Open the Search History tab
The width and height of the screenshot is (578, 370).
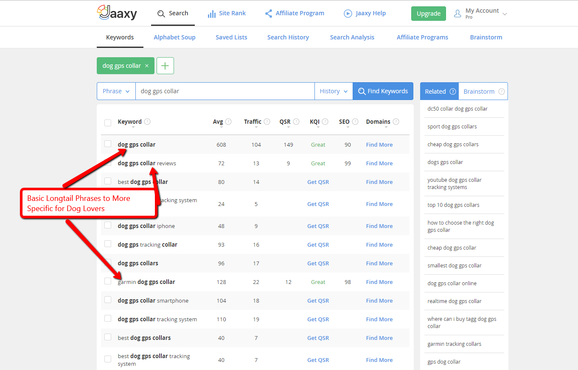(288, 37)
